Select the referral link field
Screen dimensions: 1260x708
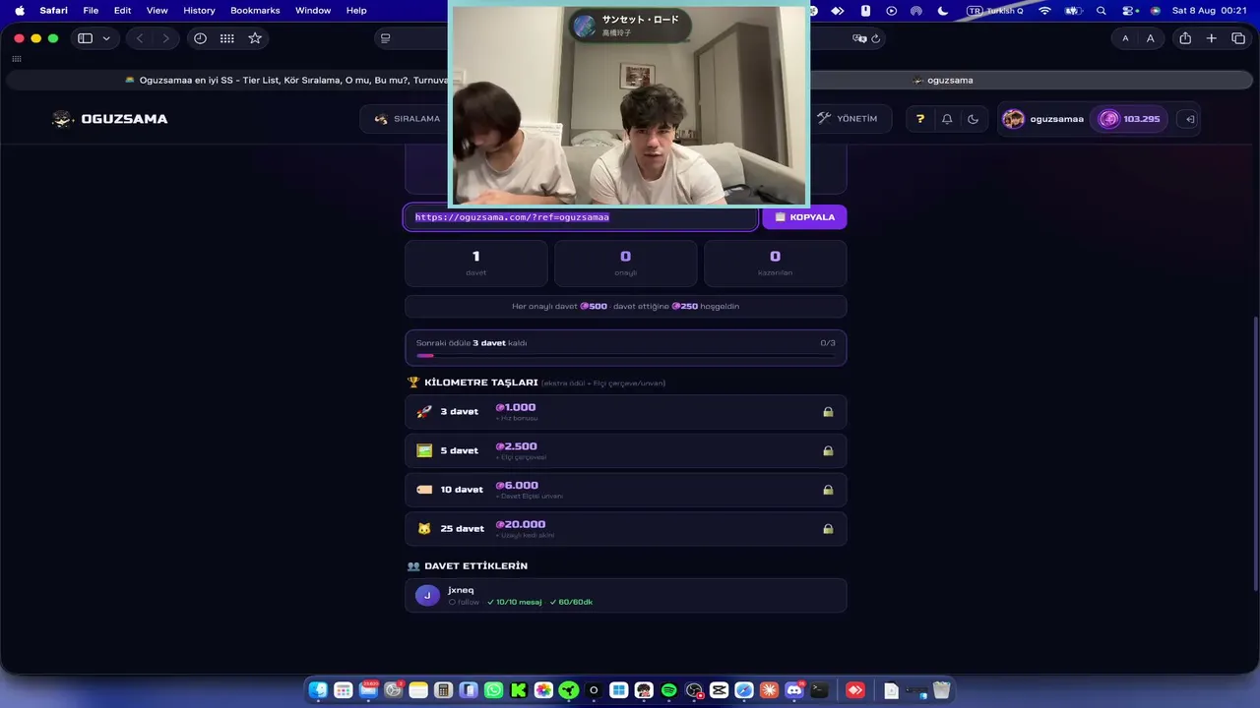pos(581,217)
